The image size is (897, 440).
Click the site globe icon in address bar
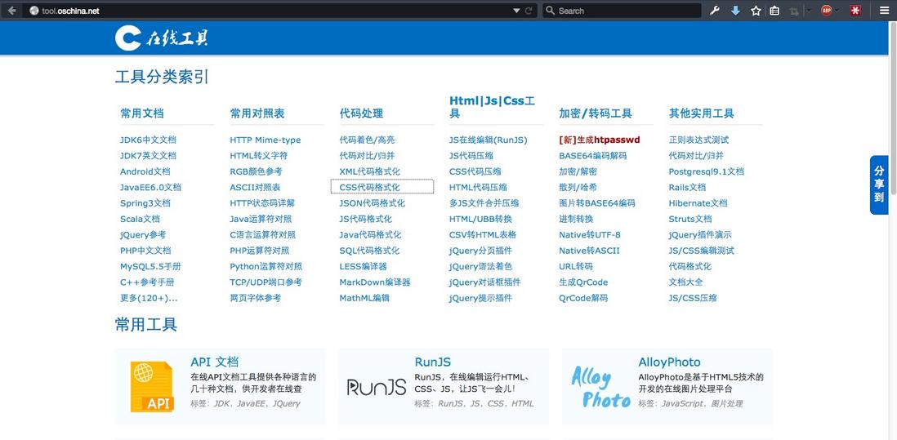(x=33, y=11)
